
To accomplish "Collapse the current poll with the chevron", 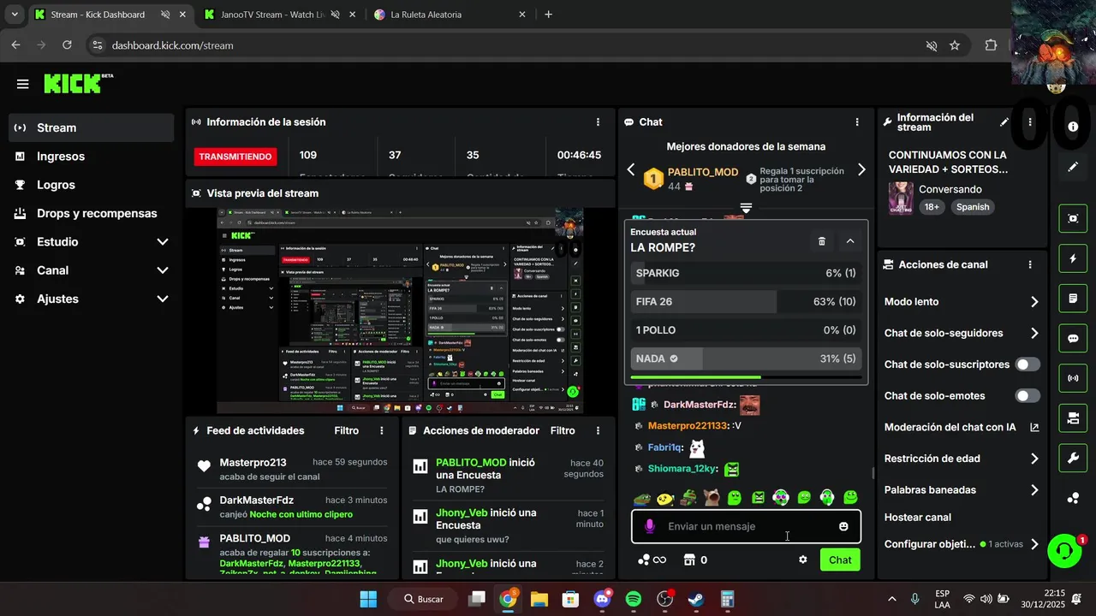I will [x=850, y=241].
